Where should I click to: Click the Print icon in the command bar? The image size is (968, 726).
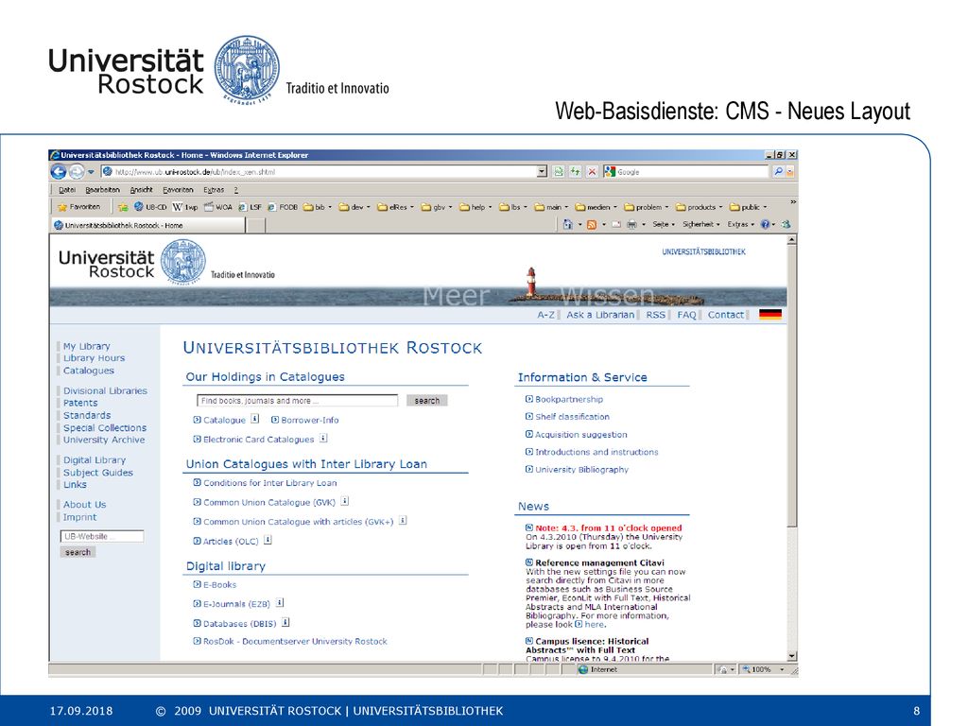tap(631, 225)
